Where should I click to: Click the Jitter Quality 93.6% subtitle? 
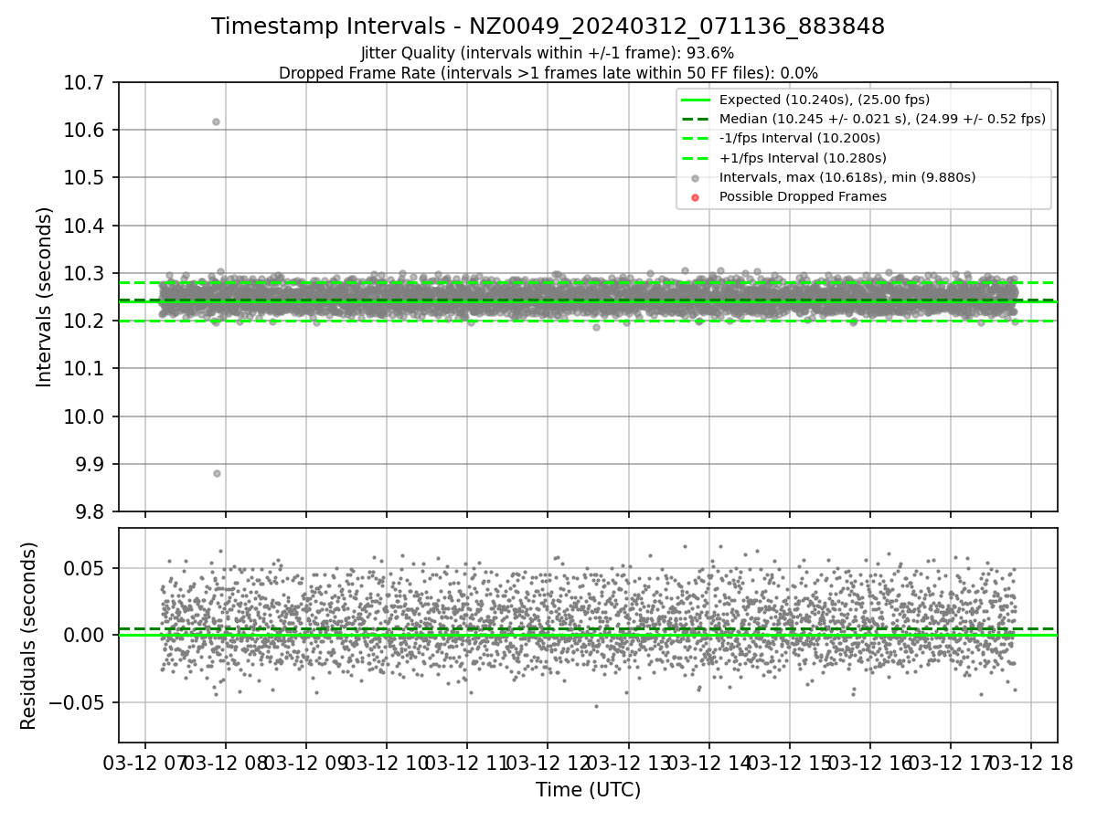click(548, 53)
